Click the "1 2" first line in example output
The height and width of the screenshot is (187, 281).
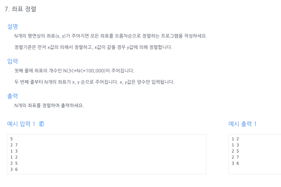pos(235,139)
